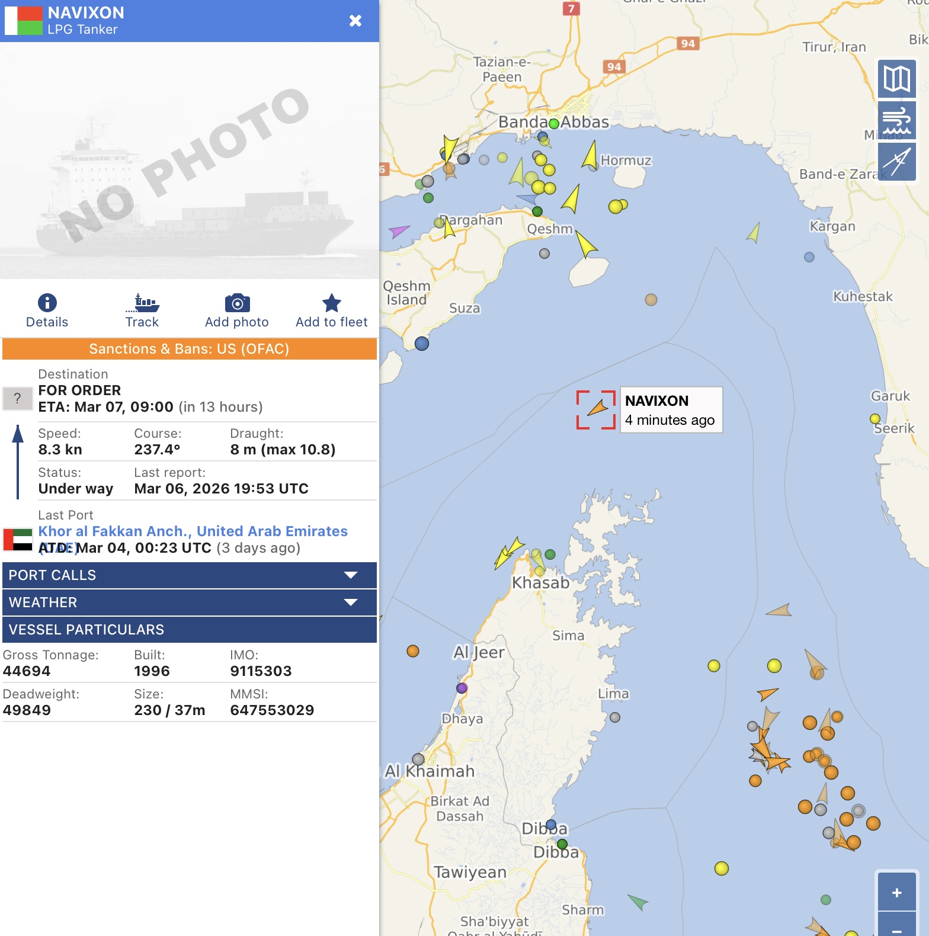Open Khor al Fakkan Anch. port link
The image size is (929, 936).
pyautogui.click(x=193, y=531)
